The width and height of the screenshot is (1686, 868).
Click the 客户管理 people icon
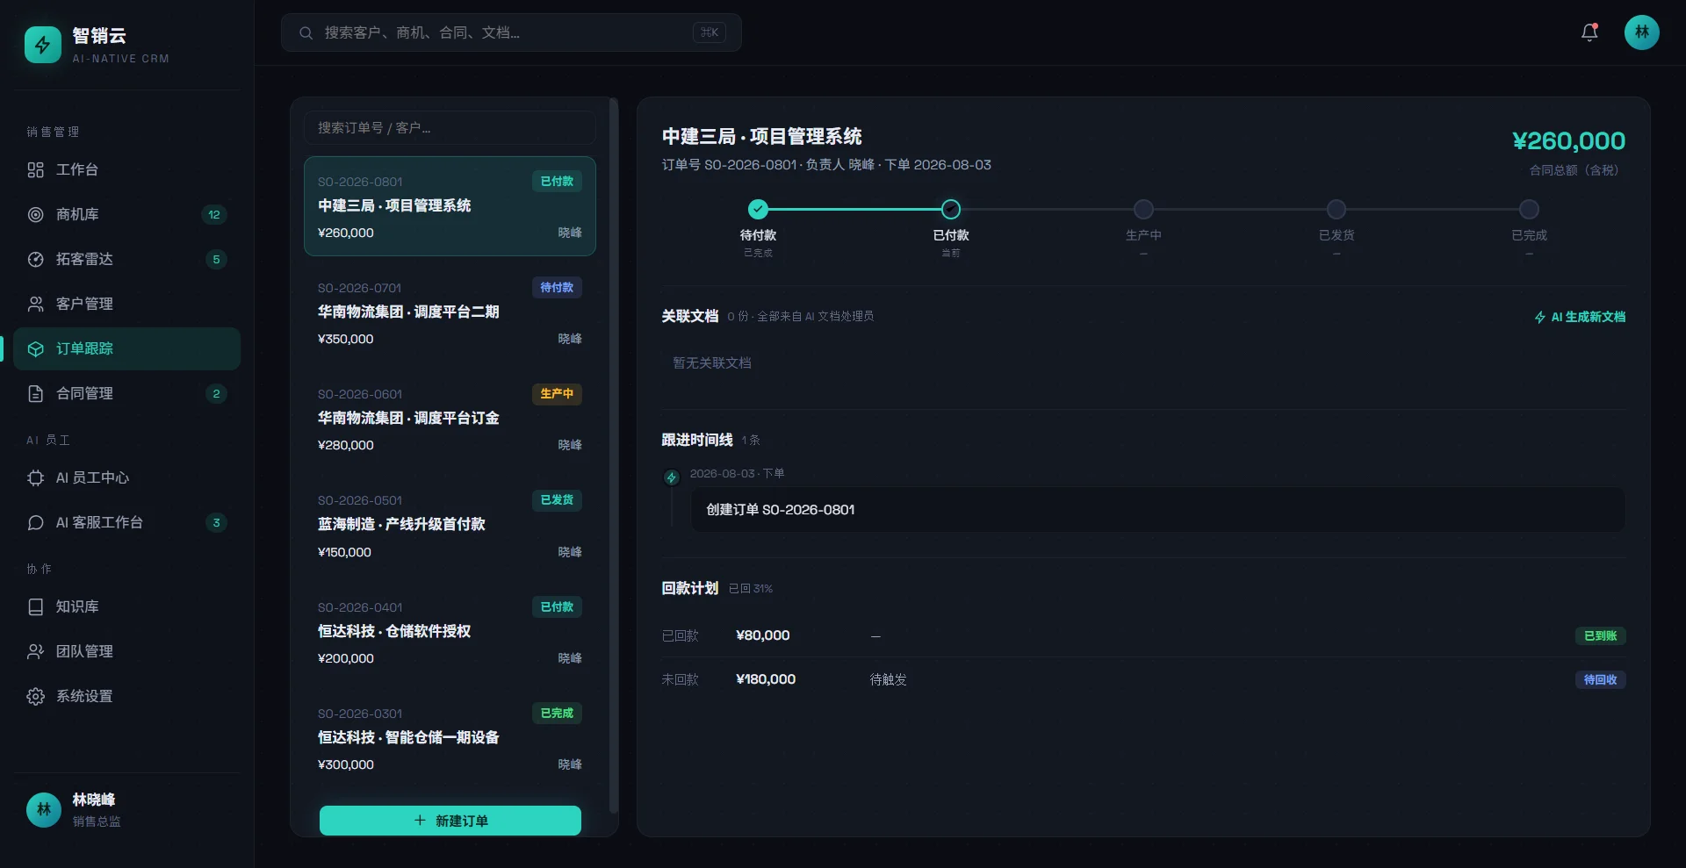[35, 304]
